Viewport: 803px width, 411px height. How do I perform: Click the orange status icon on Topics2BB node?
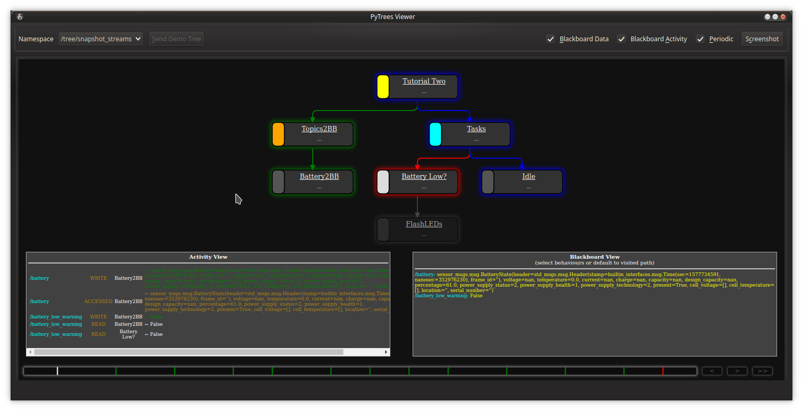click(x=278, y=134)
